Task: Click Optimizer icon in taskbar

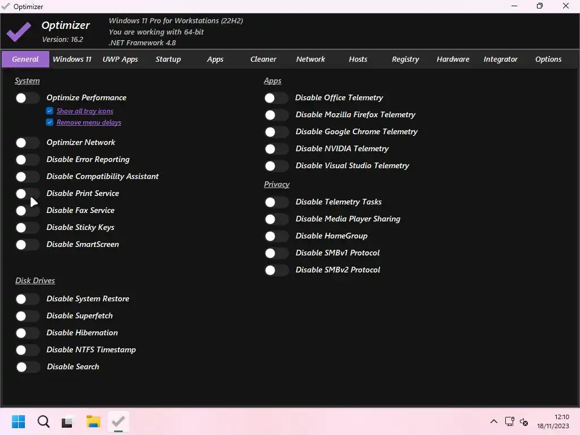Action: point(118,421)
